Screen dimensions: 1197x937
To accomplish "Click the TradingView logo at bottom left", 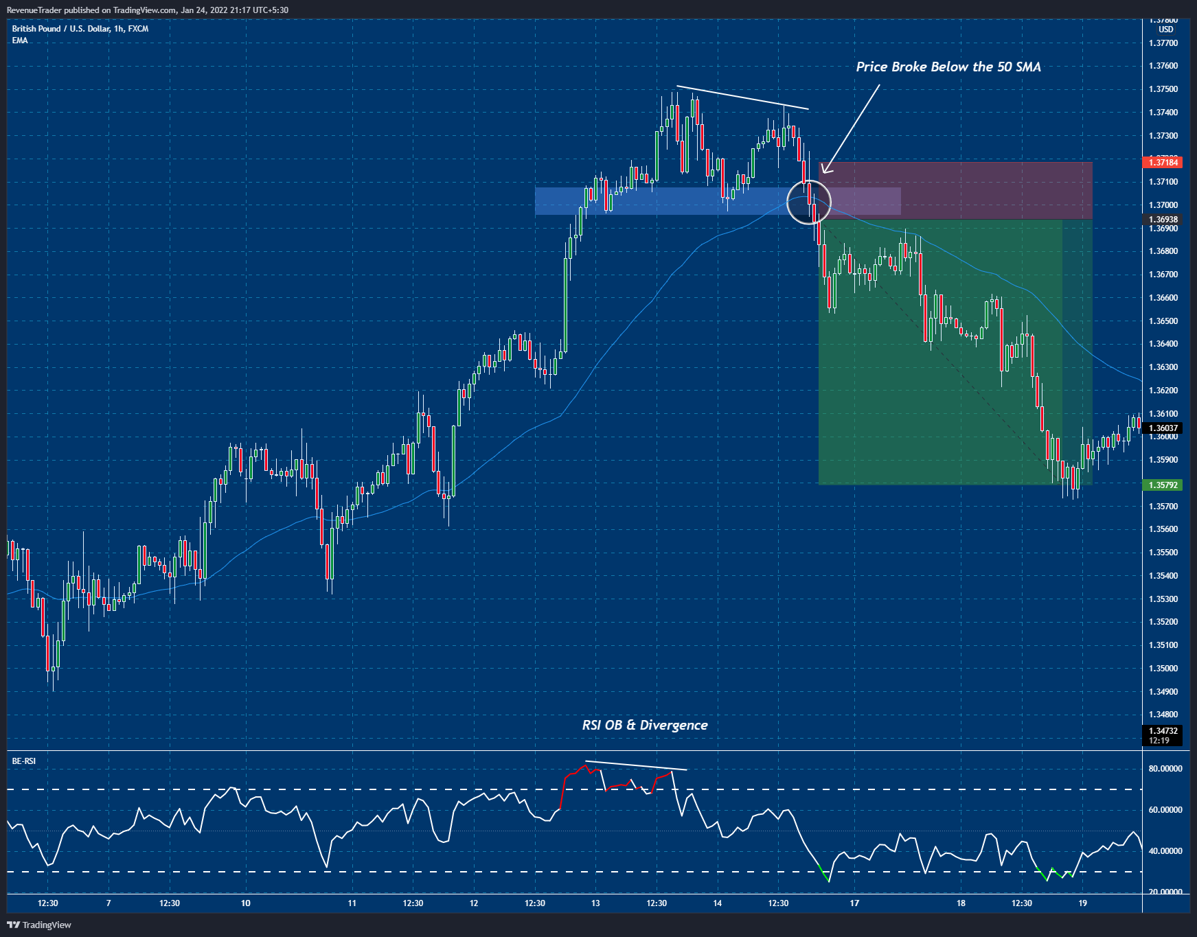I will point(39,925).
